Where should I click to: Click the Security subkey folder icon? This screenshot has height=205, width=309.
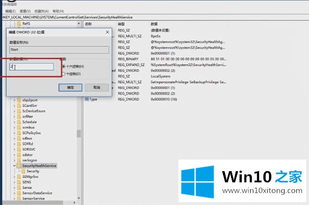tap(23, 171)
